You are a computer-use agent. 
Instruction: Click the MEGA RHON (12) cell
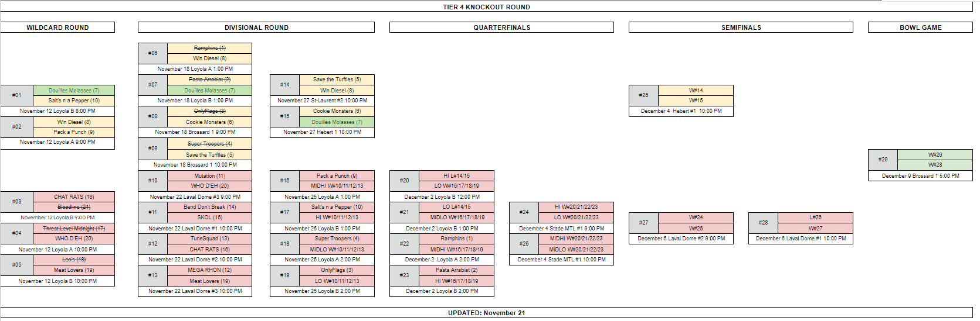[210, 270]
